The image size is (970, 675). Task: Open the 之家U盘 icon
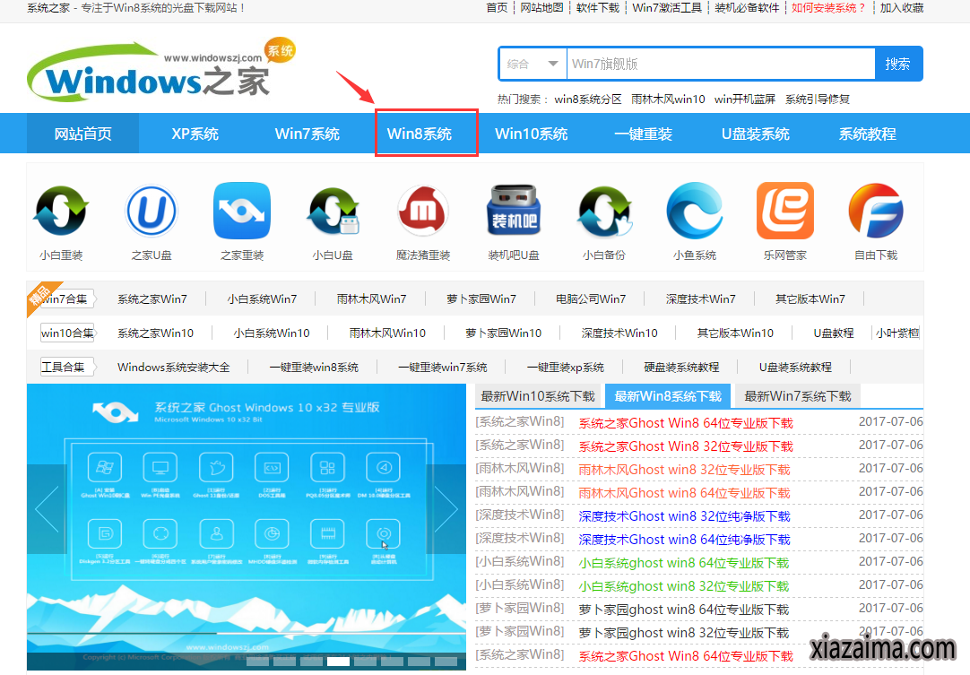point(152,211)
